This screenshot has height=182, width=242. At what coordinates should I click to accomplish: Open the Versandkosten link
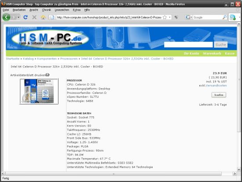(216, 85)
